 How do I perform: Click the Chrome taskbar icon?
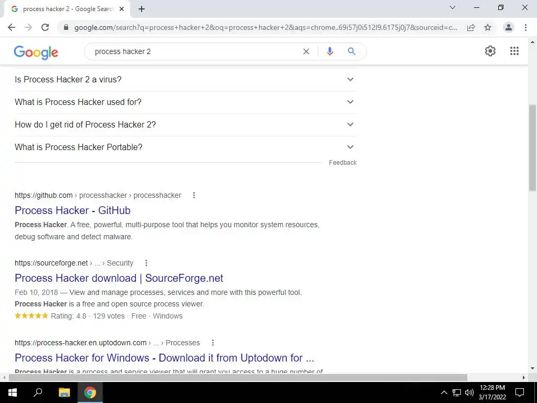(90, 393)
